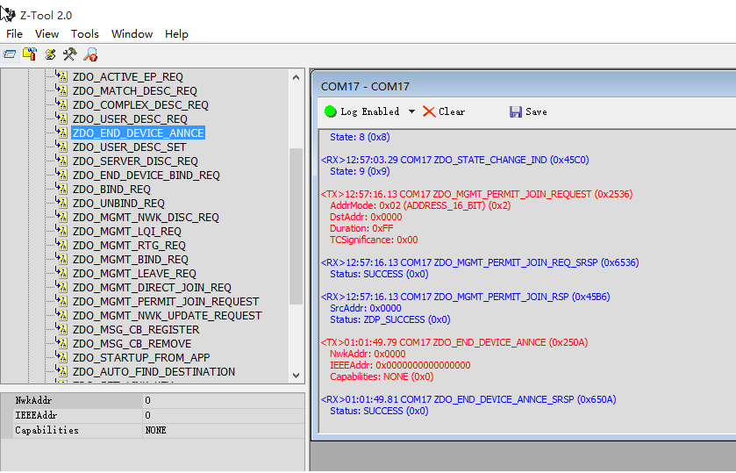Open the Log Enabled dropdown arrow
The width and height of the screenshot is (736, 473).
pos(411,111)
